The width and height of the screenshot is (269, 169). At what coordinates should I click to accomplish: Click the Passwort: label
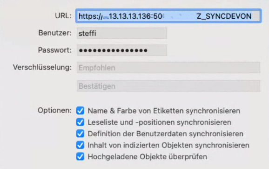pyautogui.click(x=55, y=50)
